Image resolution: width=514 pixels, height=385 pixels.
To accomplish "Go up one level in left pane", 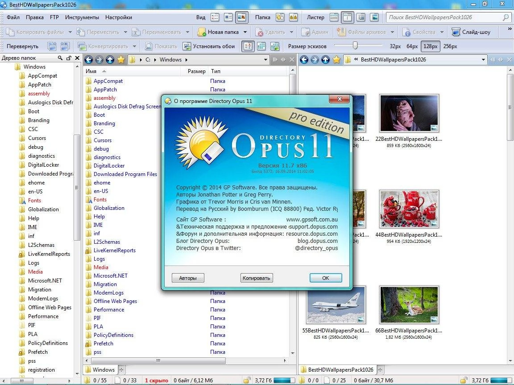I will 110,60.
